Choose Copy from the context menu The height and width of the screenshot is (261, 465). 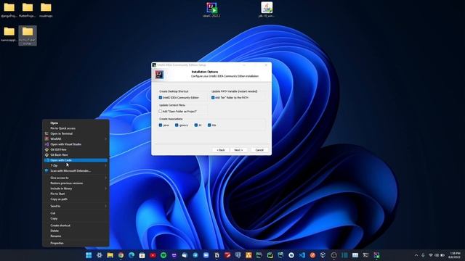point(76,218)
